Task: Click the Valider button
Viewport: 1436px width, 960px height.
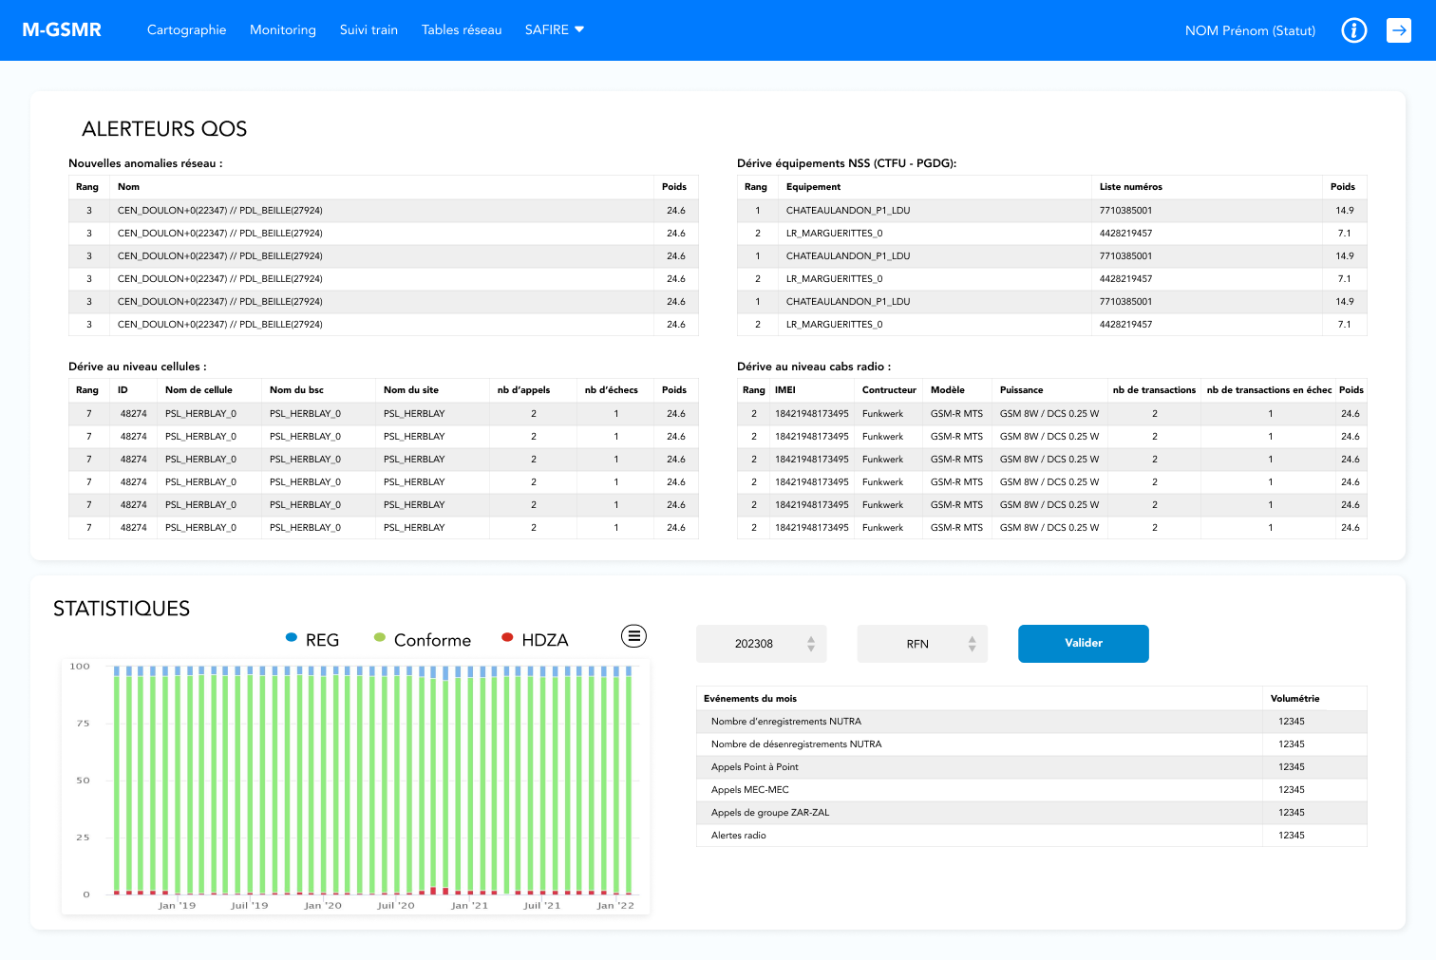Action: click(1083, 644)
